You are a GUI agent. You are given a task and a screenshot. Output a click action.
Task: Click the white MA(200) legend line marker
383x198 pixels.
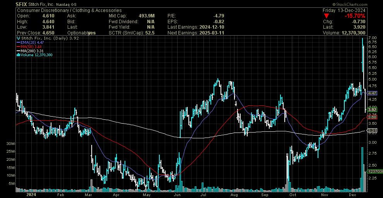18,51
